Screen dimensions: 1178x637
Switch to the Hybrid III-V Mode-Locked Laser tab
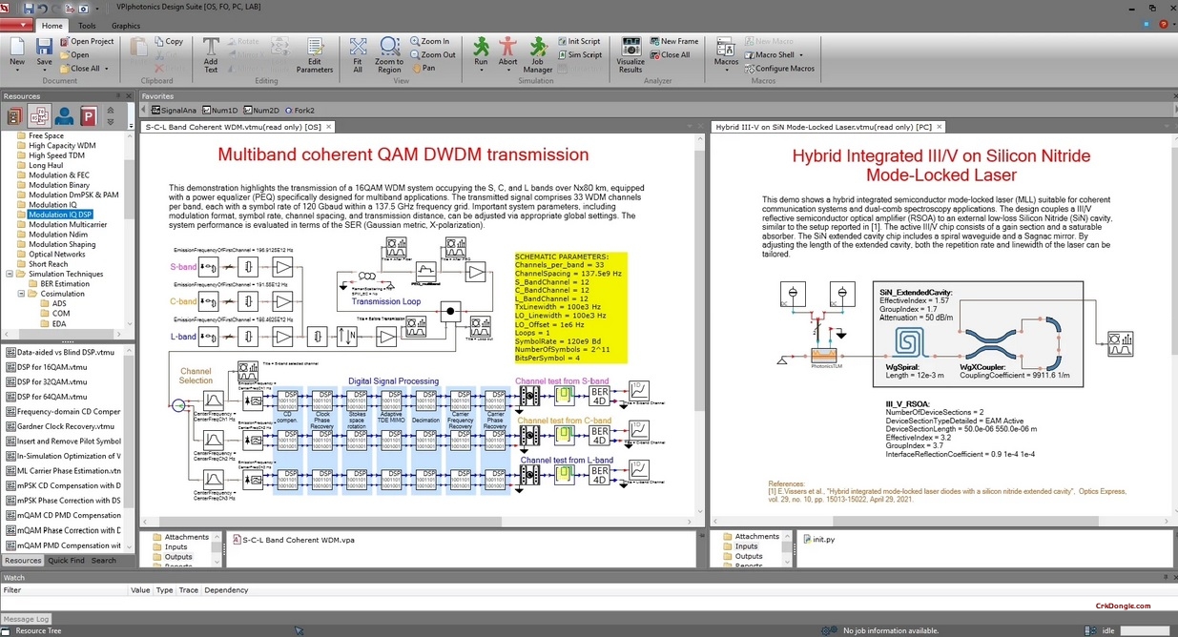pos(820,125)
